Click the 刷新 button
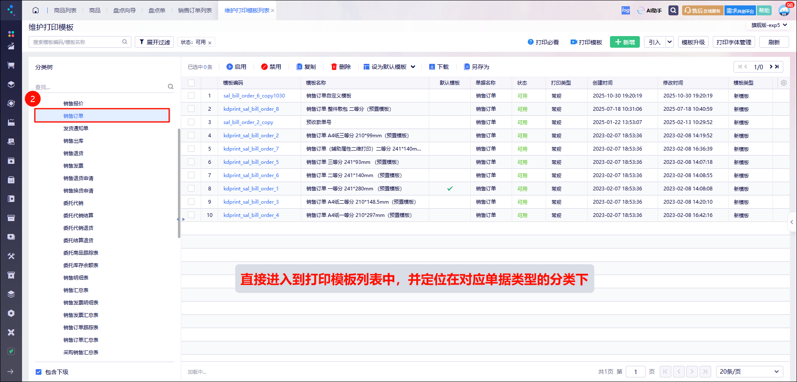The image size is (797, 382). tap(774, 42)
